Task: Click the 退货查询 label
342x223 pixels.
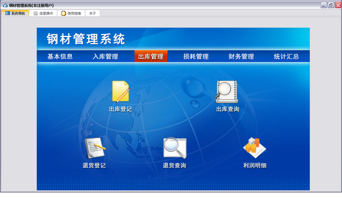Action: click(x=174, y=165)
